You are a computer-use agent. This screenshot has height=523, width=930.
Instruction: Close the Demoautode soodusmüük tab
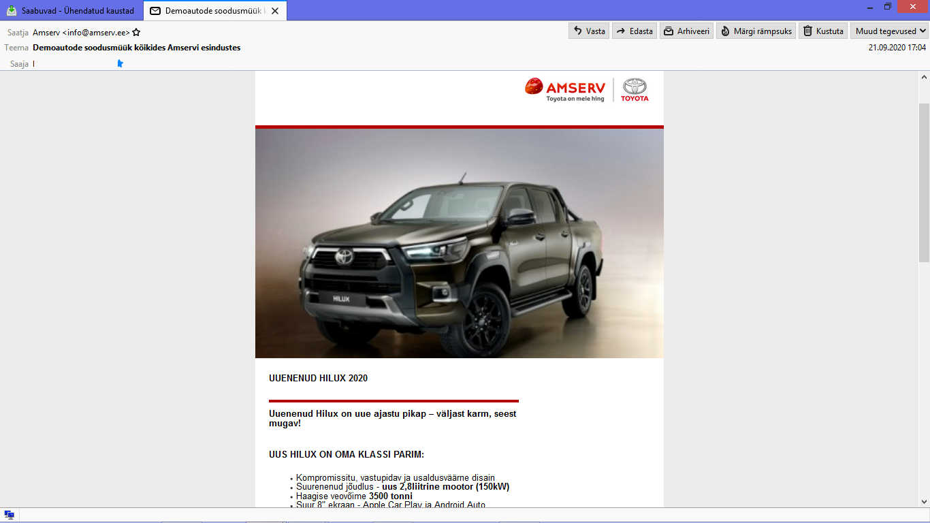pos(275,11)
